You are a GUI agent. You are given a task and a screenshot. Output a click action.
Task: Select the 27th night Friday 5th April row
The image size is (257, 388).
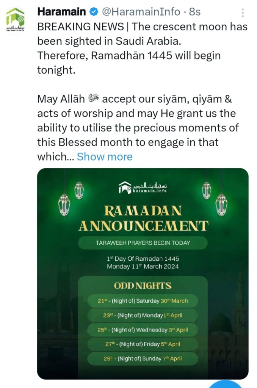(x=143, y=344)
